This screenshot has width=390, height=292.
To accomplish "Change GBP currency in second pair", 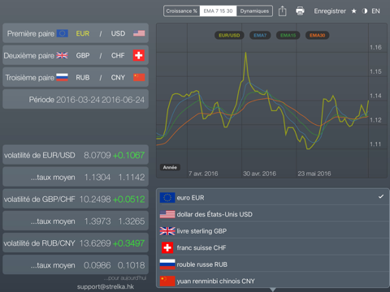I will click(x=83, y=55).
